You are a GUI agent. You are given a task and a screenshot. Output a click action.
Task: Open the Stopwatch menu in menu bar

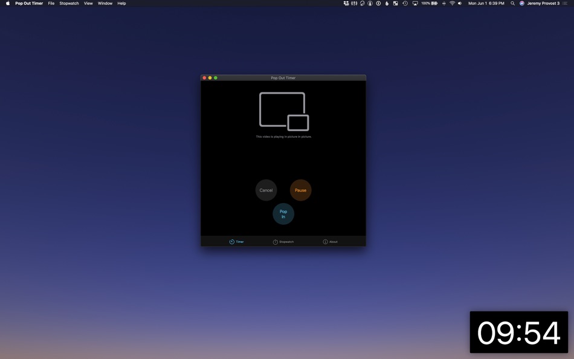pos(69,3)
